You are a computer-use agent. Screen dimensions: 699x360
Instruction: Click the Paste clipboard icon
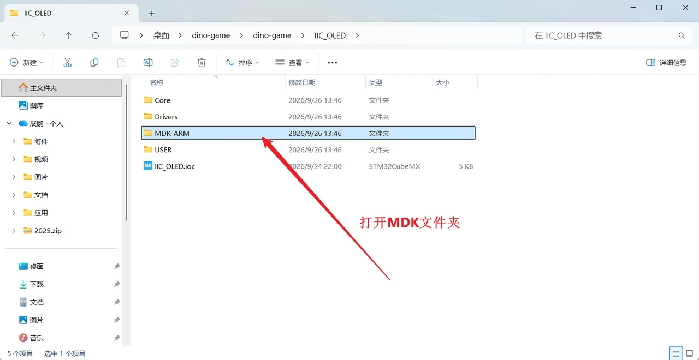tap(121, 63)
